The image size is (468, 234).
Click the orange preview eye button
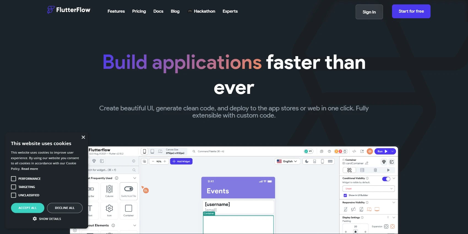[370, 151]
